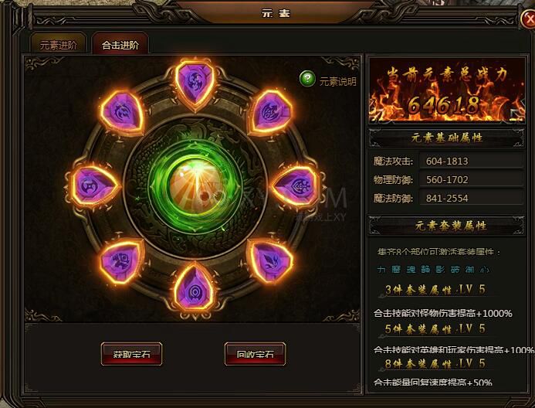This screenshot has width=535, height=408.
Task: Select the lower-right purple gem slot
Action: click(x=269, y=261)
